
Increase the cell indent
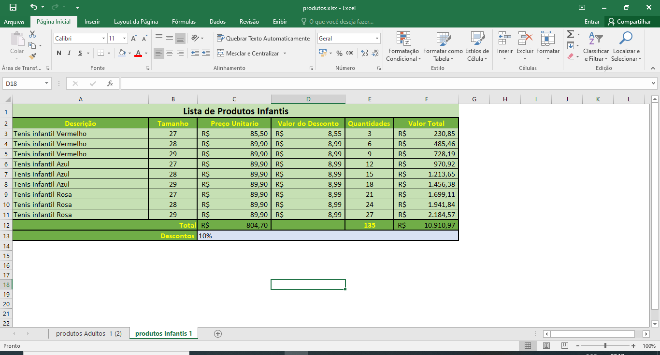[205, 53]
